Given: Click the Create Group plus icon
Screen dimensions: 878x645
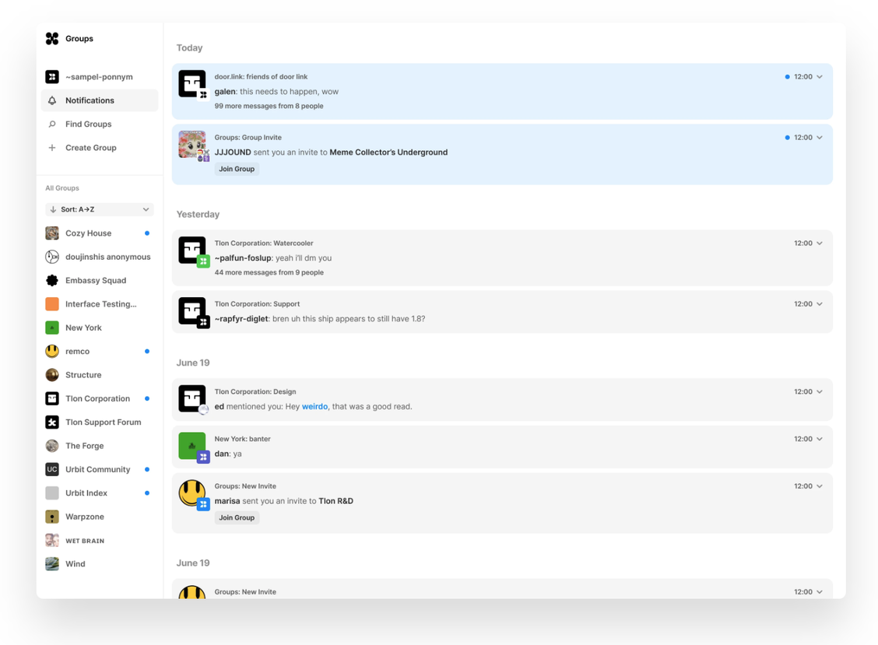Looking at the screenshot, I should (52, 148).
